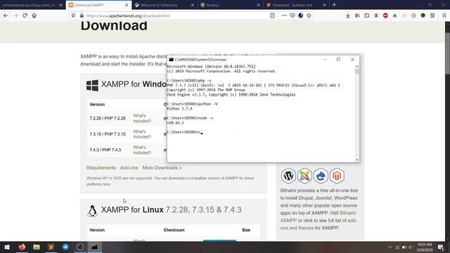Open page actions three-dot menu

284,15
